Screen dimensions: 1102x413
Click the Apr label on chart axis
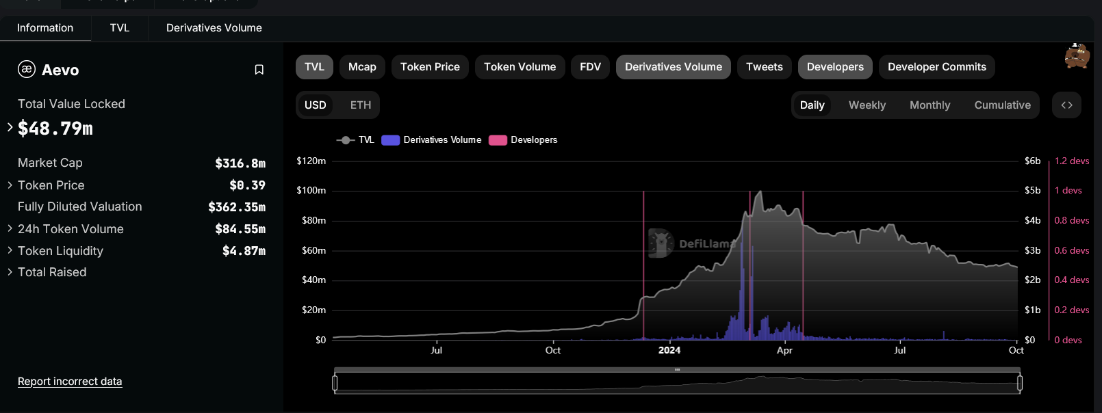[x=784, y=350]
